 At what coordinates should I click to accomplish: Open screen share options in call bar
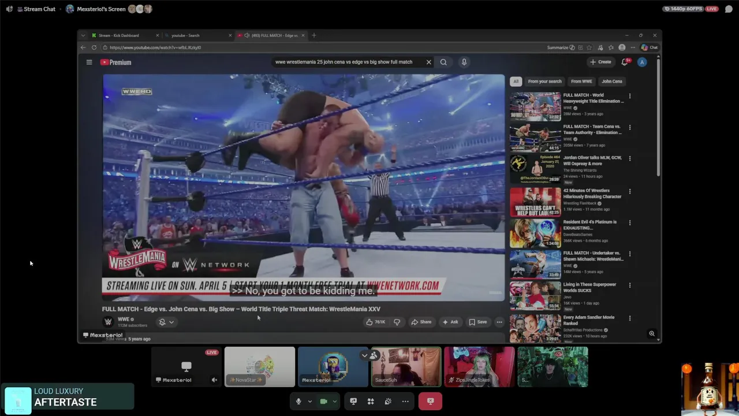(x=353, y=401)
